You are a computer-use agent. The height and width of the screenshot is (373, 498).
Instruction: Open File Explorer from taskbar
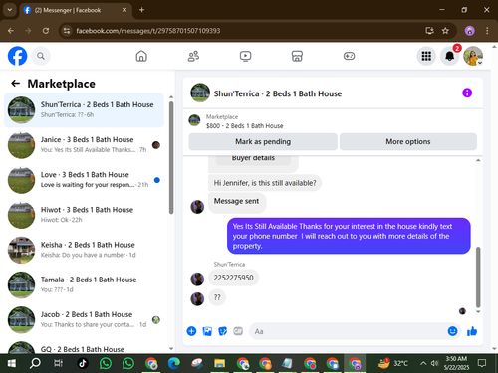pos(219,364)
